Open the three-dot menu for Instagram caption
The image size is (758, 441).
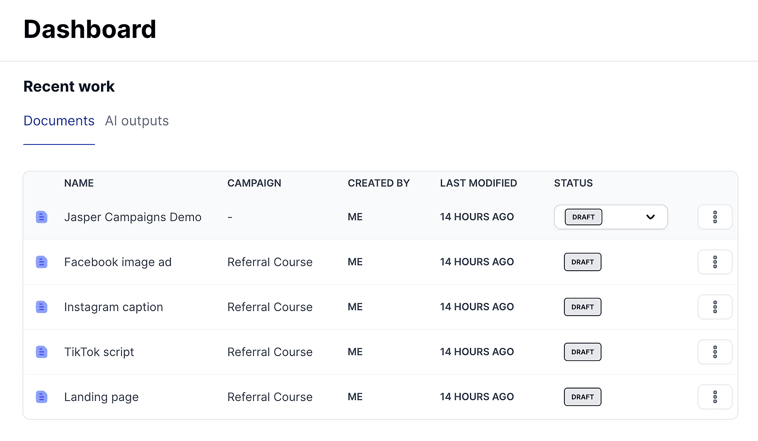715,307
